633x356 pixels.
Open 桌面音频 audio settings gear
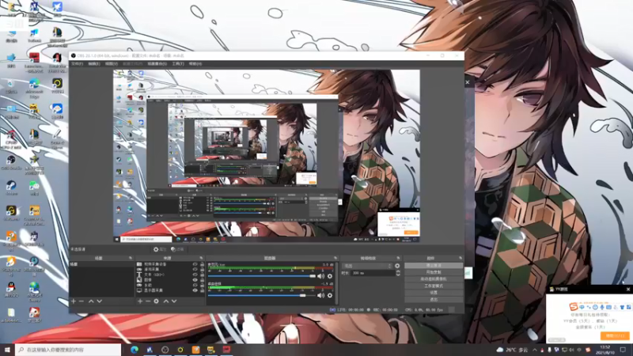330,295
